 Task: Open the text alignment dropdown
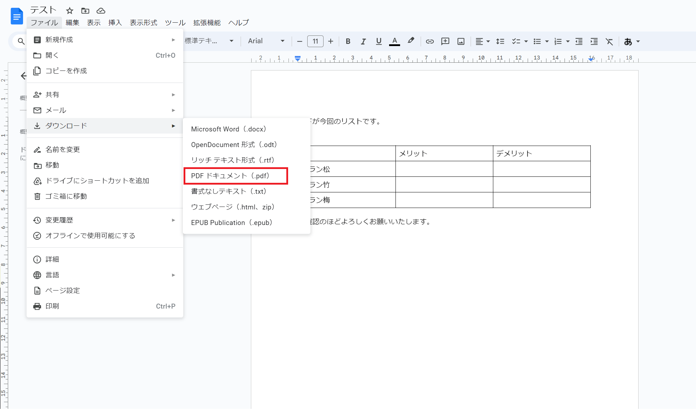pos(482,41)
